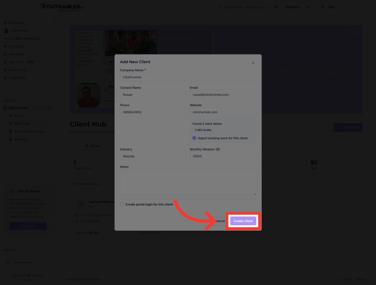
Task: Click the Notes text area
Action: point(188,182)
